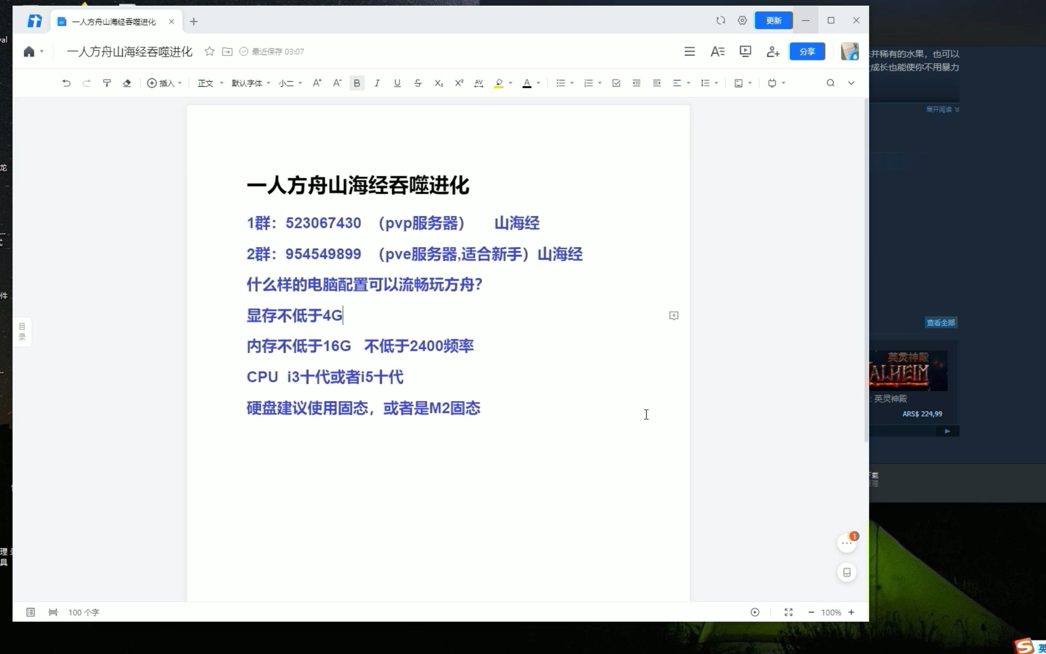Open new tab with plus button
The image size is (1046, 654).
(x=194, y=21)
